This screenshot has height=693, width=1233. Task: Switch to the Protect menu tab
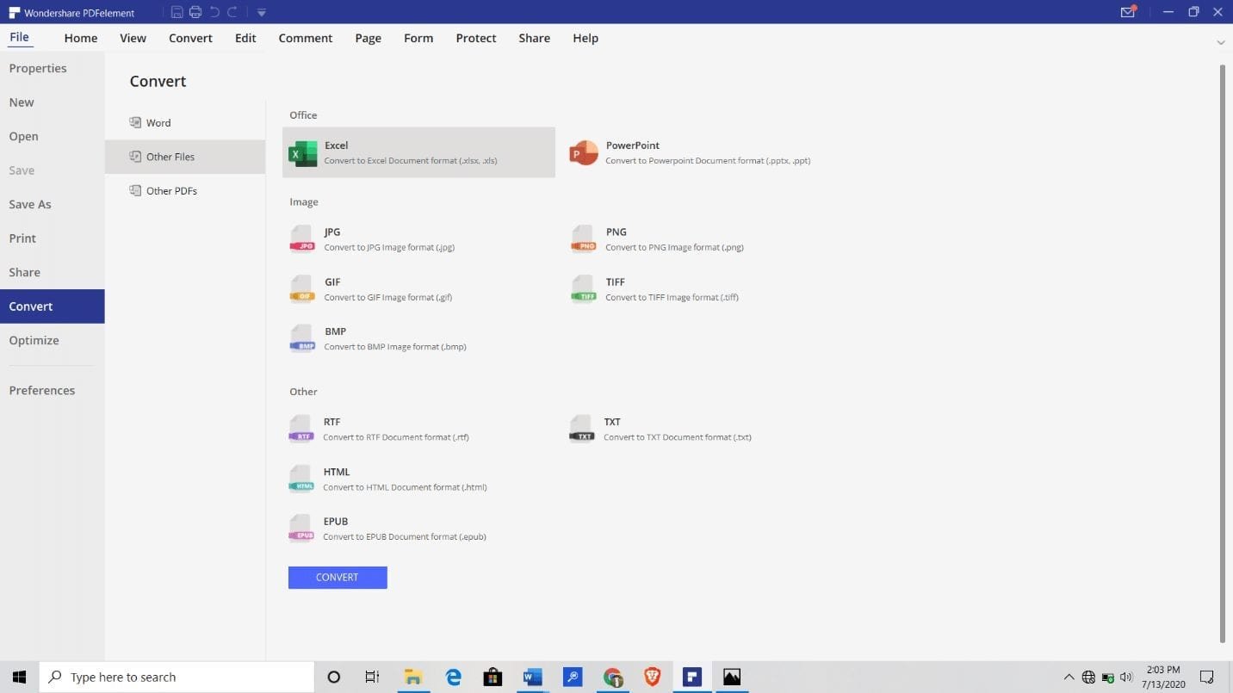(x=475, y=38)
